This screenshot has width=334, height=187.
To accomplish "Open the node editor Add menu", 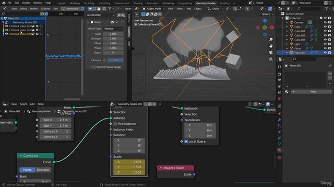I will (32, 104).
